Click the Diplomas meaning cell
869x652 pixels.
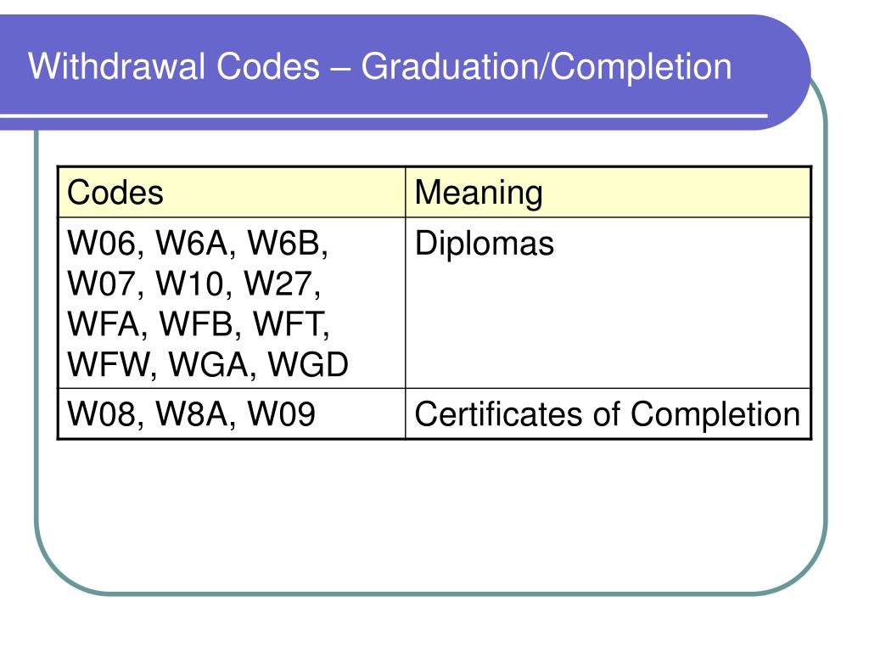tap(608, 303)
